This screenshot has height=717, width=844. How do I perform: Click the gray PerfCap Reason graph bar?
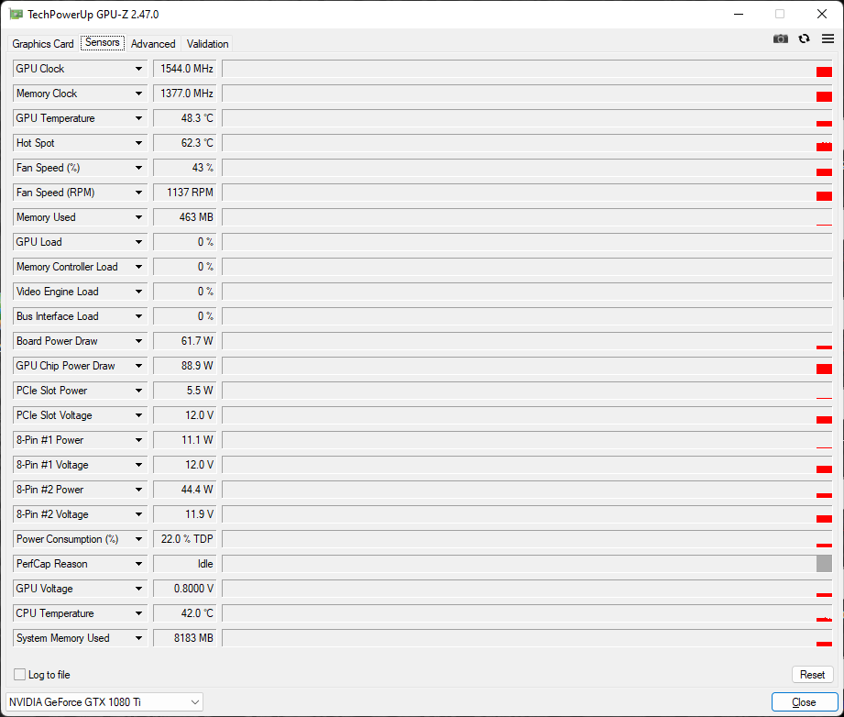pyautogui.click(x=824, y=564)
